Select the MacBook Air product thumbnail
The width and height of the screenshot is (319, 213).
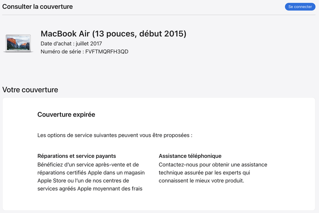(x=18, y=43)
